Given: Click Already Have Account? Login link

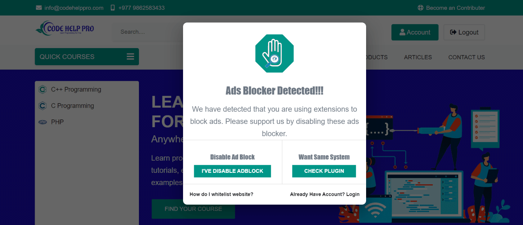Looking at the screenshot, I should [325, 194].
